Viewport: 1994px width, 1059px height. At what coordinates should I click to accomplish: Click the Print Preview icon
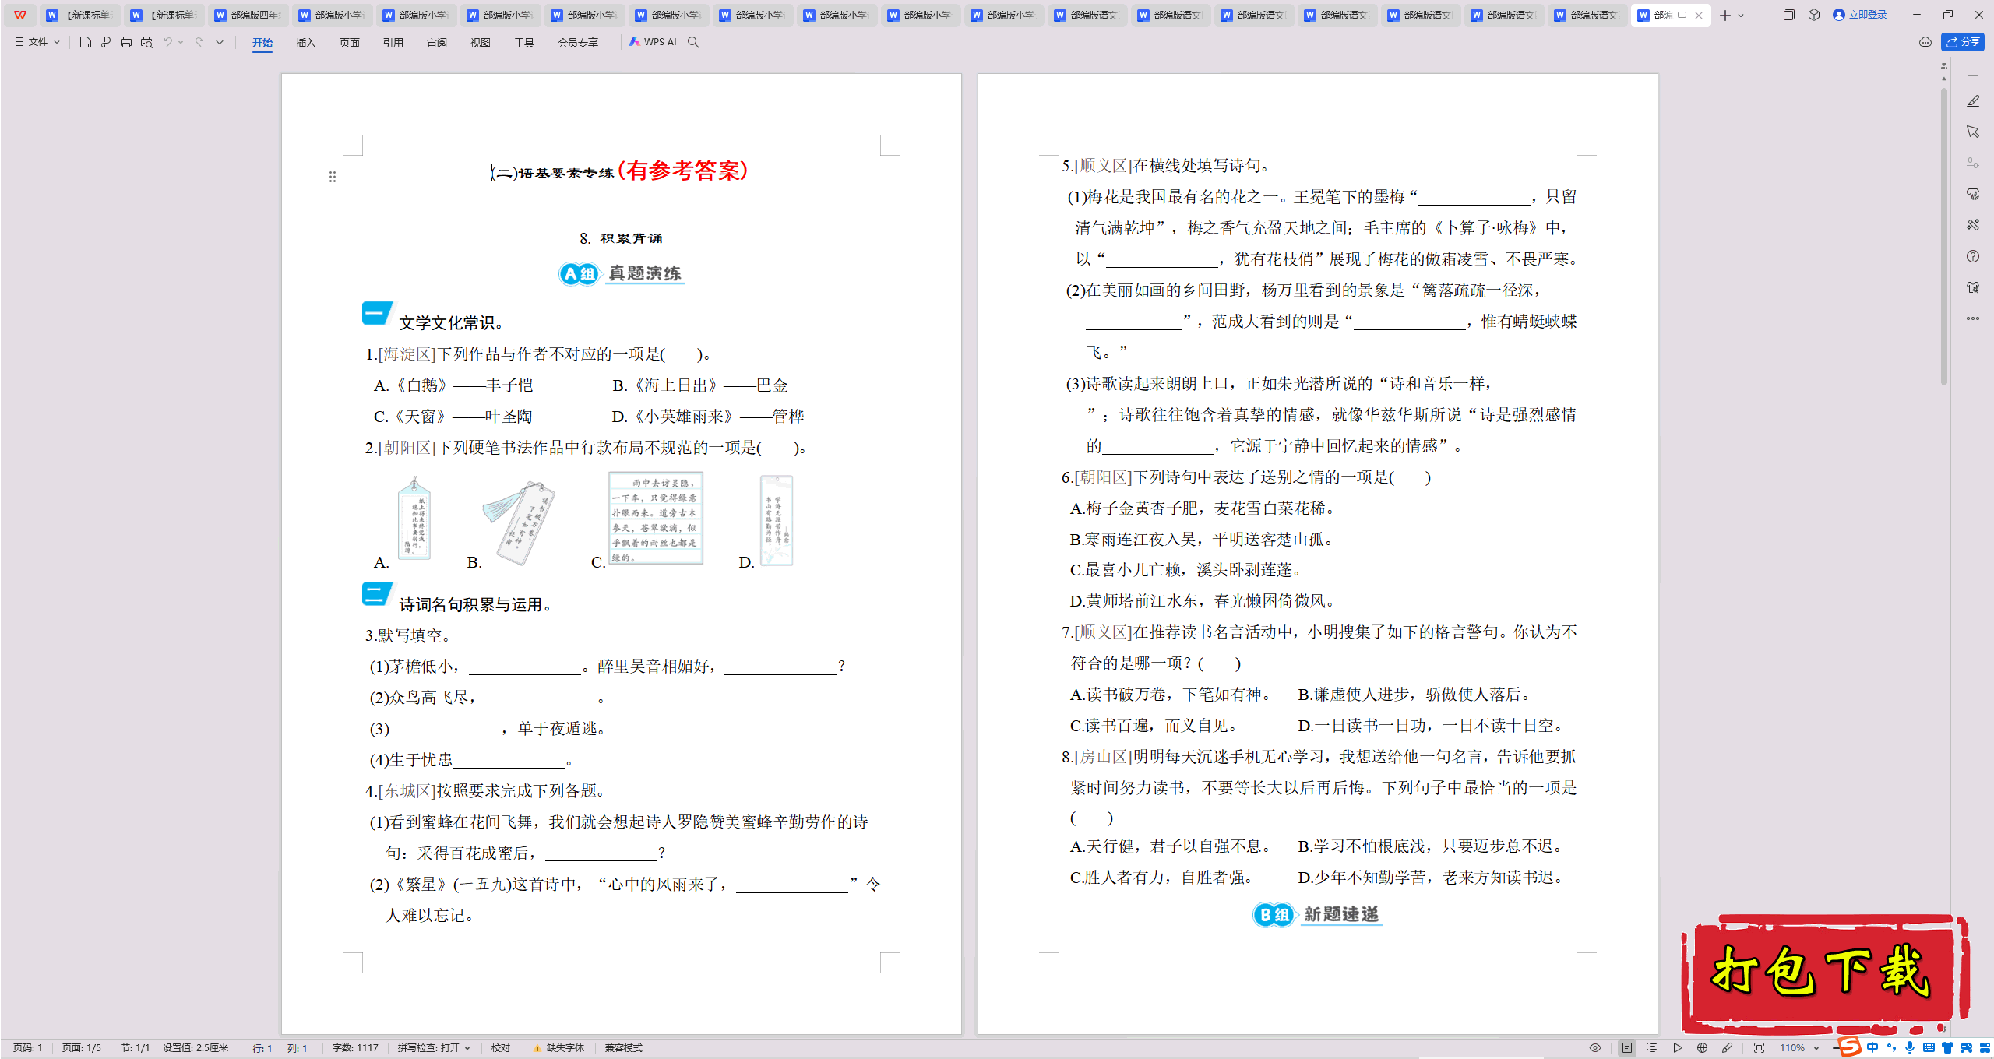146,42
